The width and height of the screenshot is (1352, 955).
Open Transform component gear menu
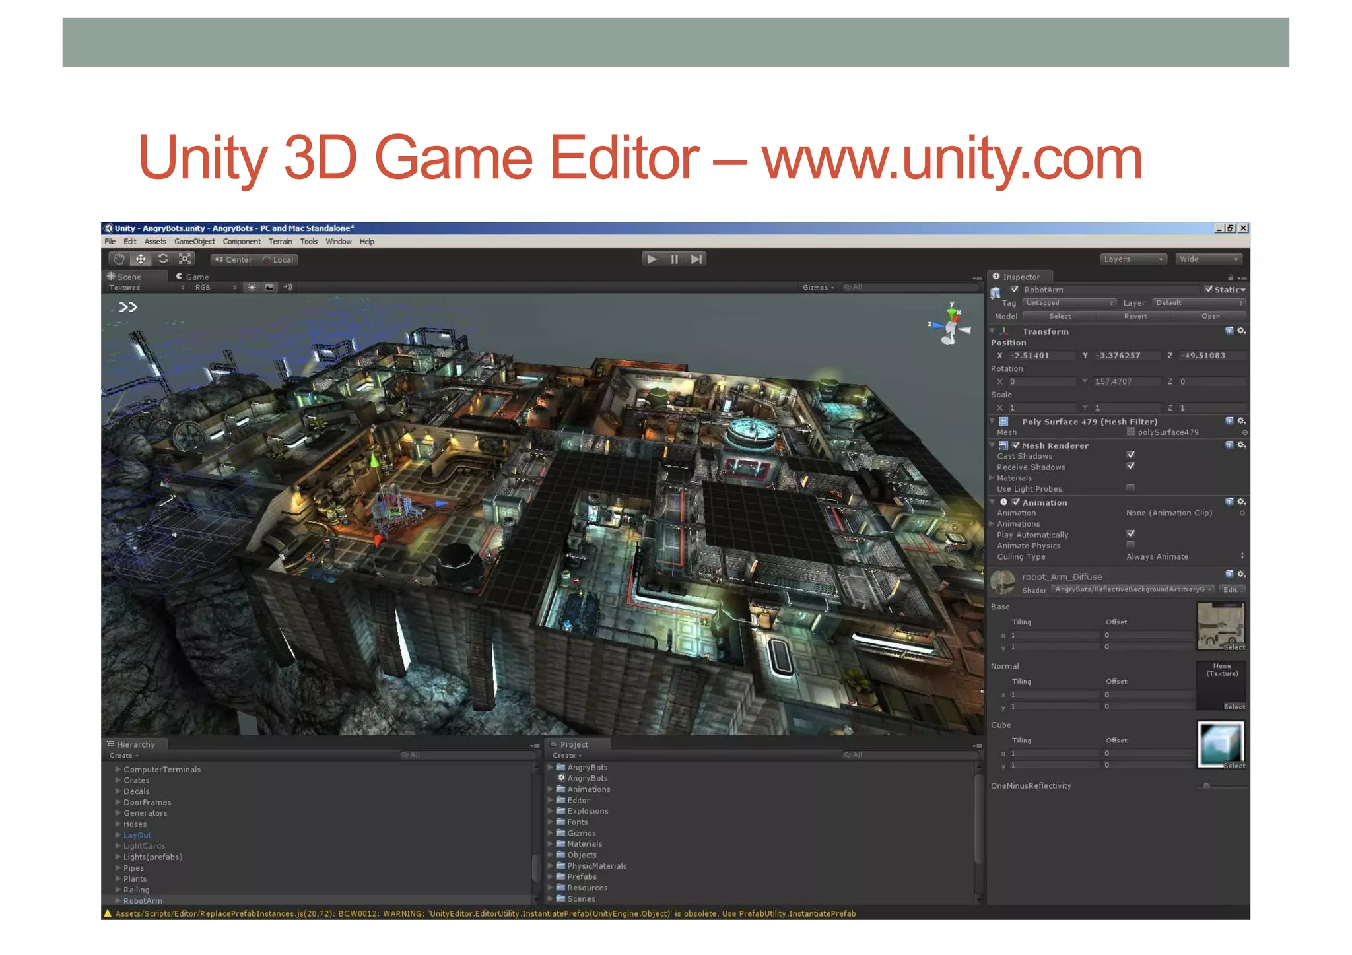point(1242,331)
